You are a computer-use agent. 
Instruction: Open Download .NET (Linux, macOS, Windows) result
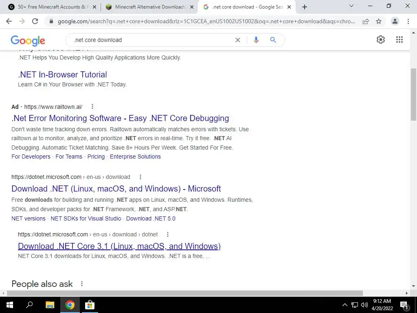(116, 188)
